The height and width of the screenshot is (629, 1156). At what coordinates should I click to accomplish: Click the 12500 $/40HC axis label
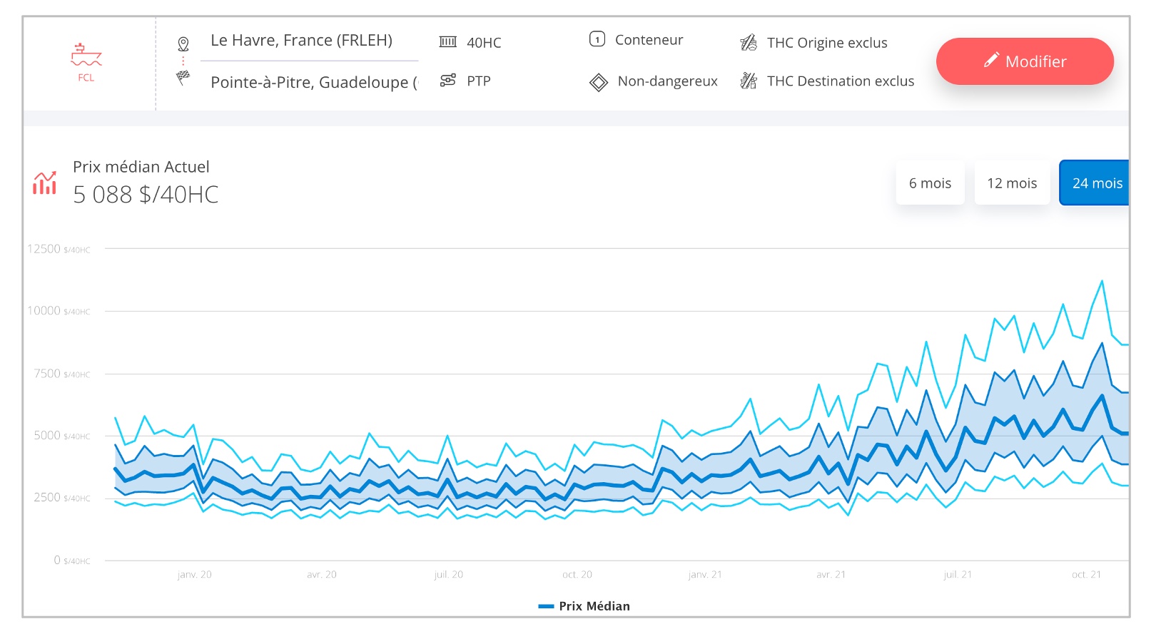[59, 249]
